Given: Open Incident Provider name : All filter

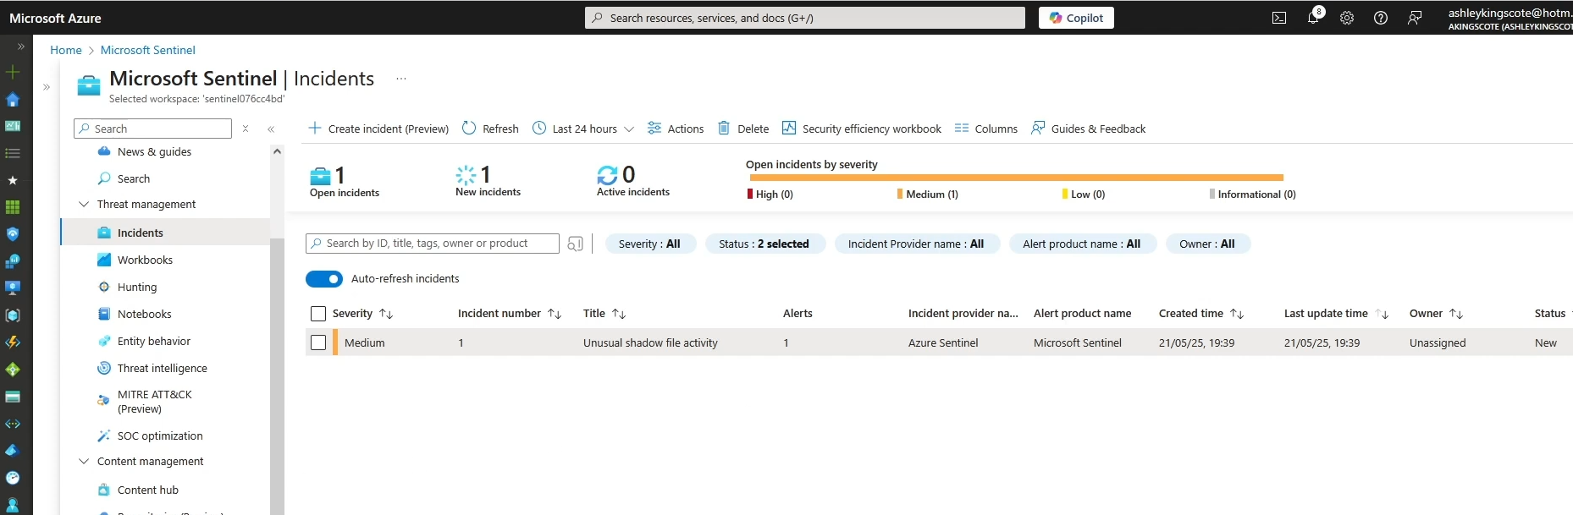Looking at the screenshot, I should click(916, 244).
